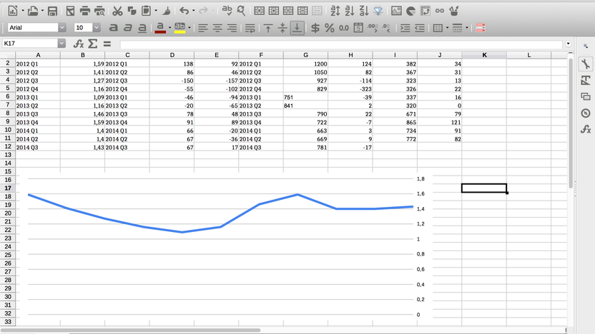Open the font size dropdown
This screenshot has width=595, height=334.
point(97,27)
